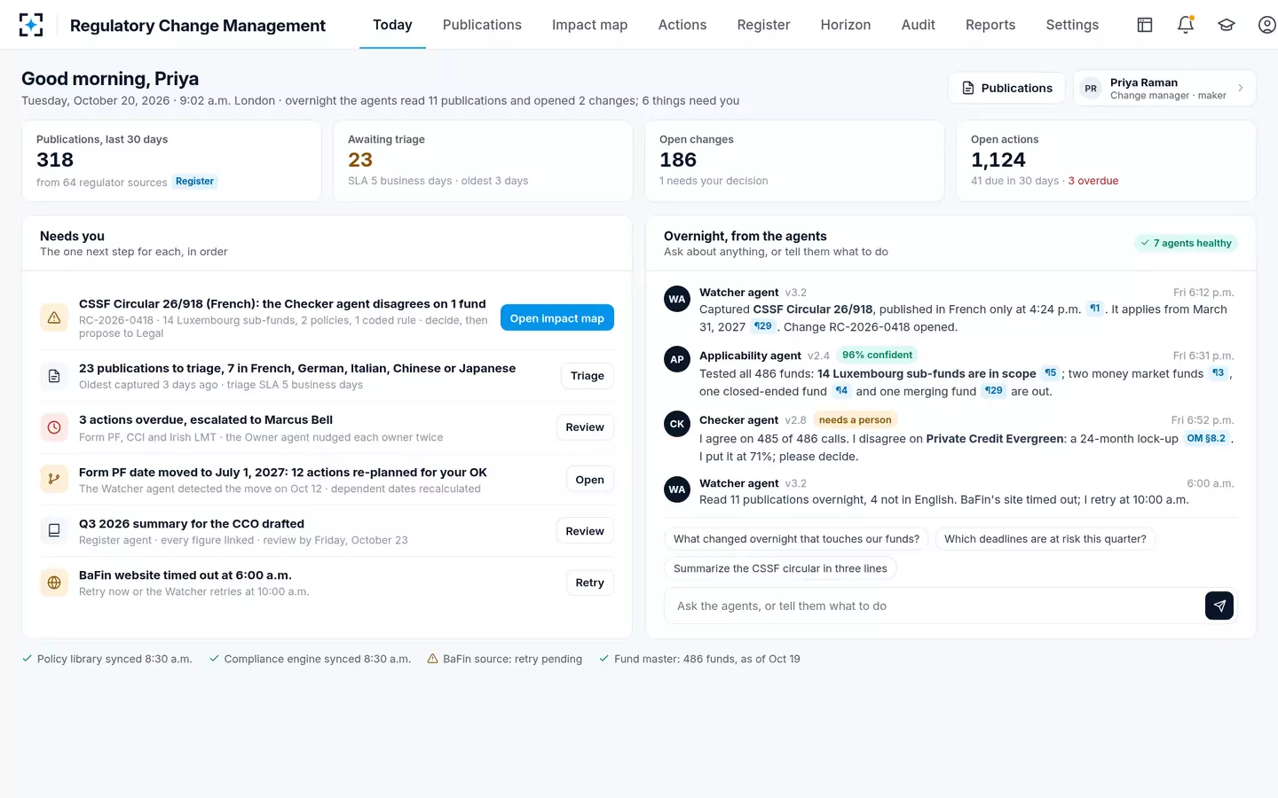1278x798 pixels.
Task: Open the notifications bell
Action: pyautogui.click(x=1186, y=25)
